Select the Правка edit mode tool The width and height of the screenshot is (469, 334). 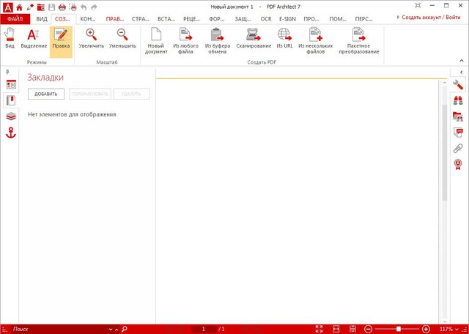(61, 37)
